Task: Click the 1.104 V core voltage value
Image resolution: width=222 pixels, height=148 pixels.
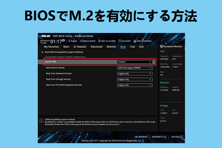Action: tap(175, 67)
